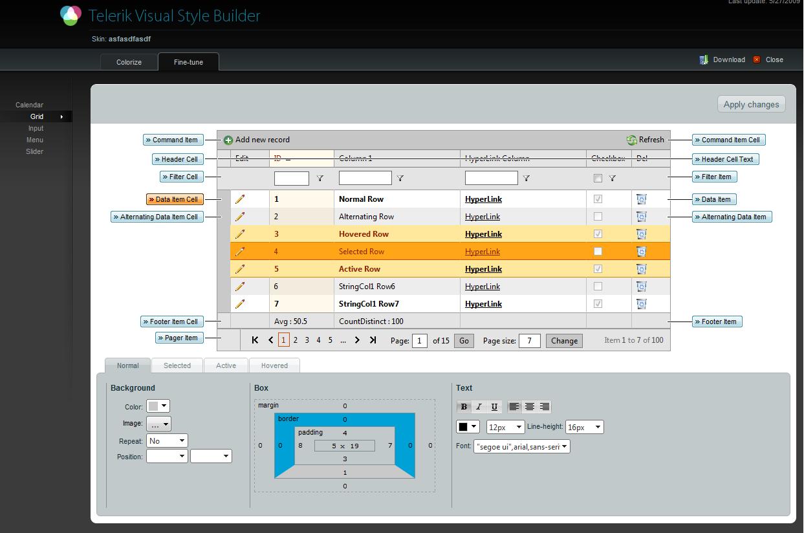Click the delete bin icon in StringCol1 Row7
804x533 pixels.
click(x=641, y=304)
